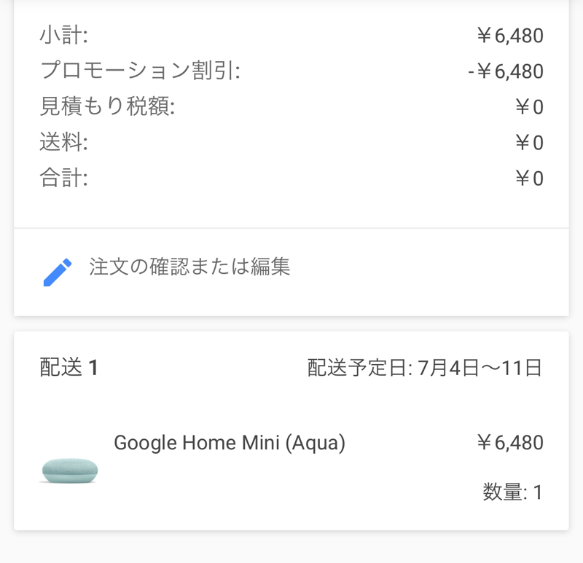
Task: Click the 数量: 1 quantity text
Action: click(x=513, y=492)
